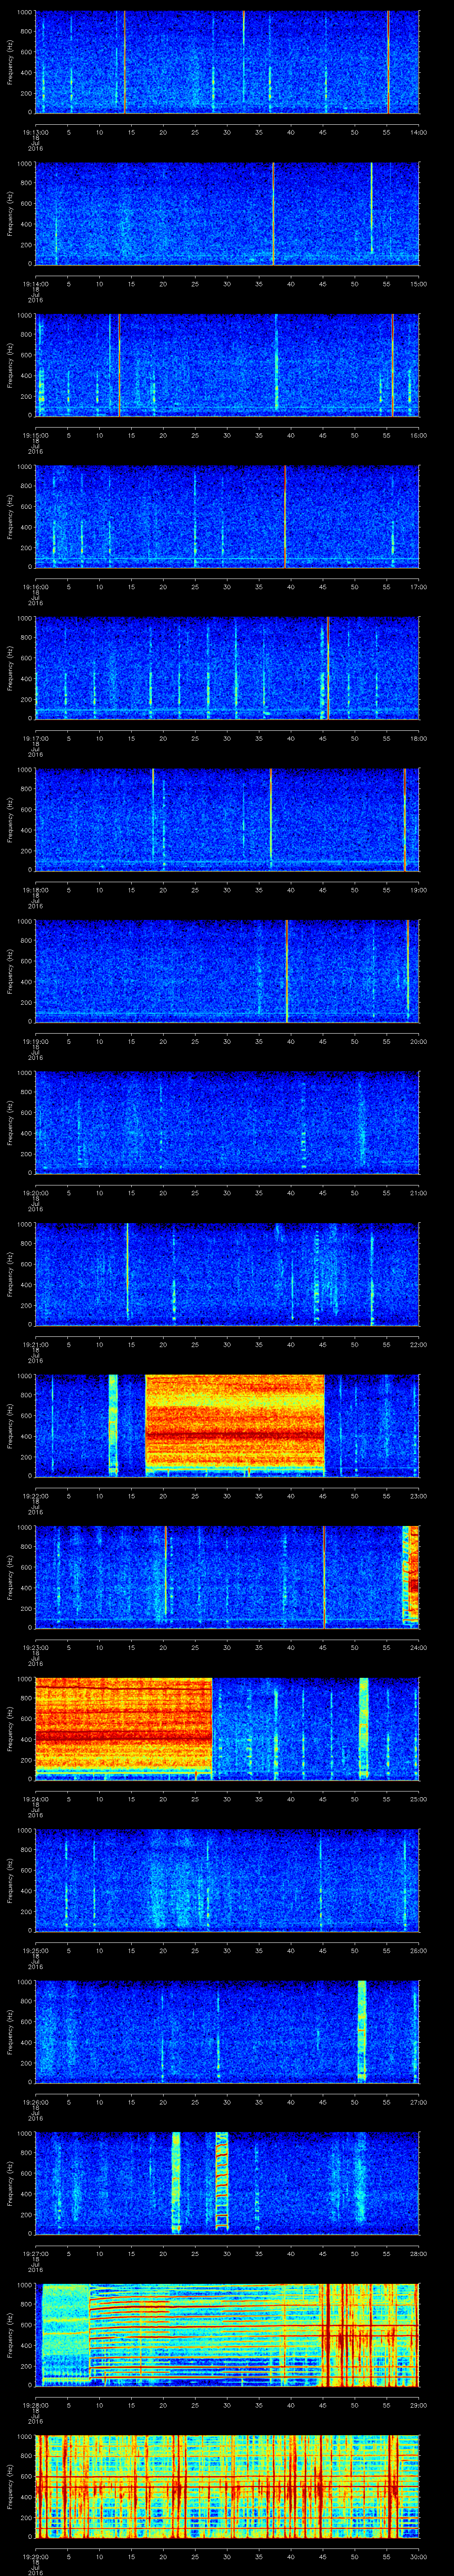Click the 19:19:00 start time label

coord(36,1041)
